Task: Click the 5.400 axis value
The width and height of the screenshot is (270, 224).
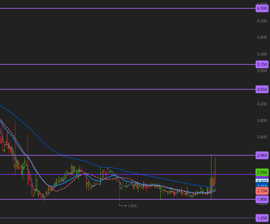Action: pos(262,54)
